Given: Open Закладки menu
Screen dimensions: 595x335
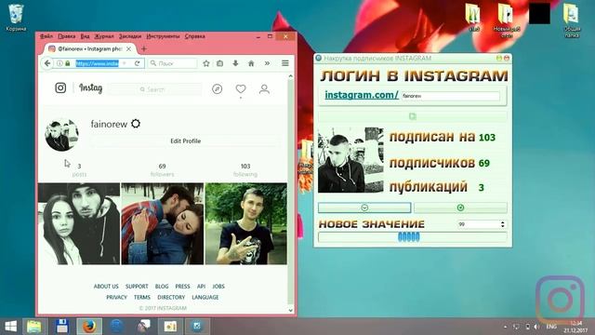Looking at the screenshot, I should [x=130, y=36].
